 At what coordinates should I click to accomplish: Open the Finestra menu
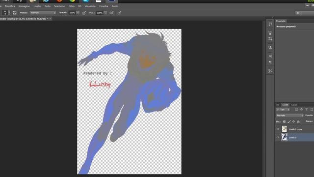click(x=104, y=6)
